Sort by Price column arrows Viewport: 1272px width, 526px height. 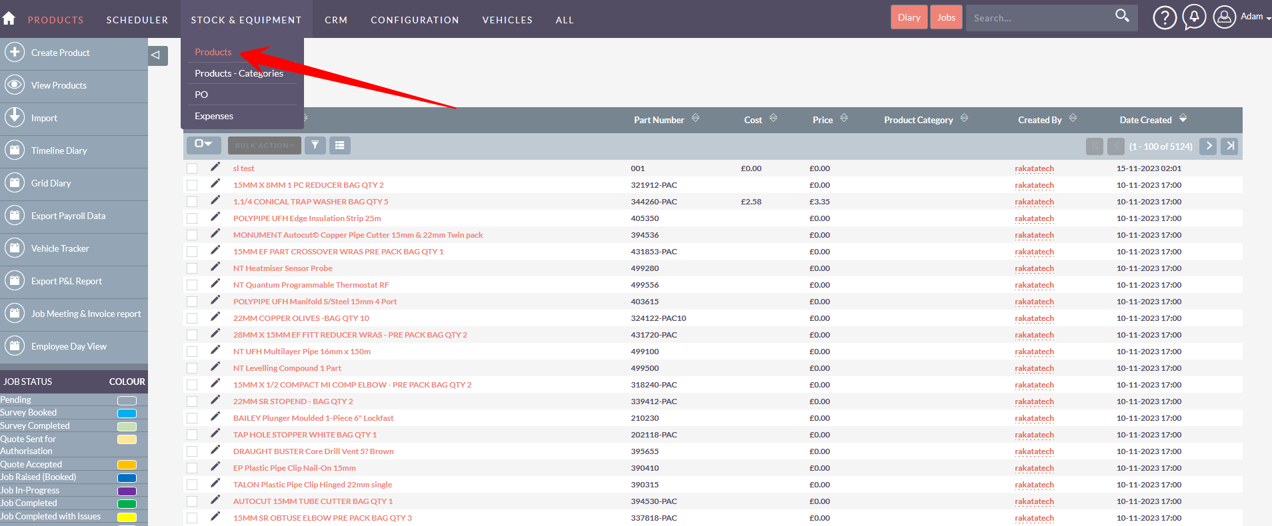coord(844,118)
